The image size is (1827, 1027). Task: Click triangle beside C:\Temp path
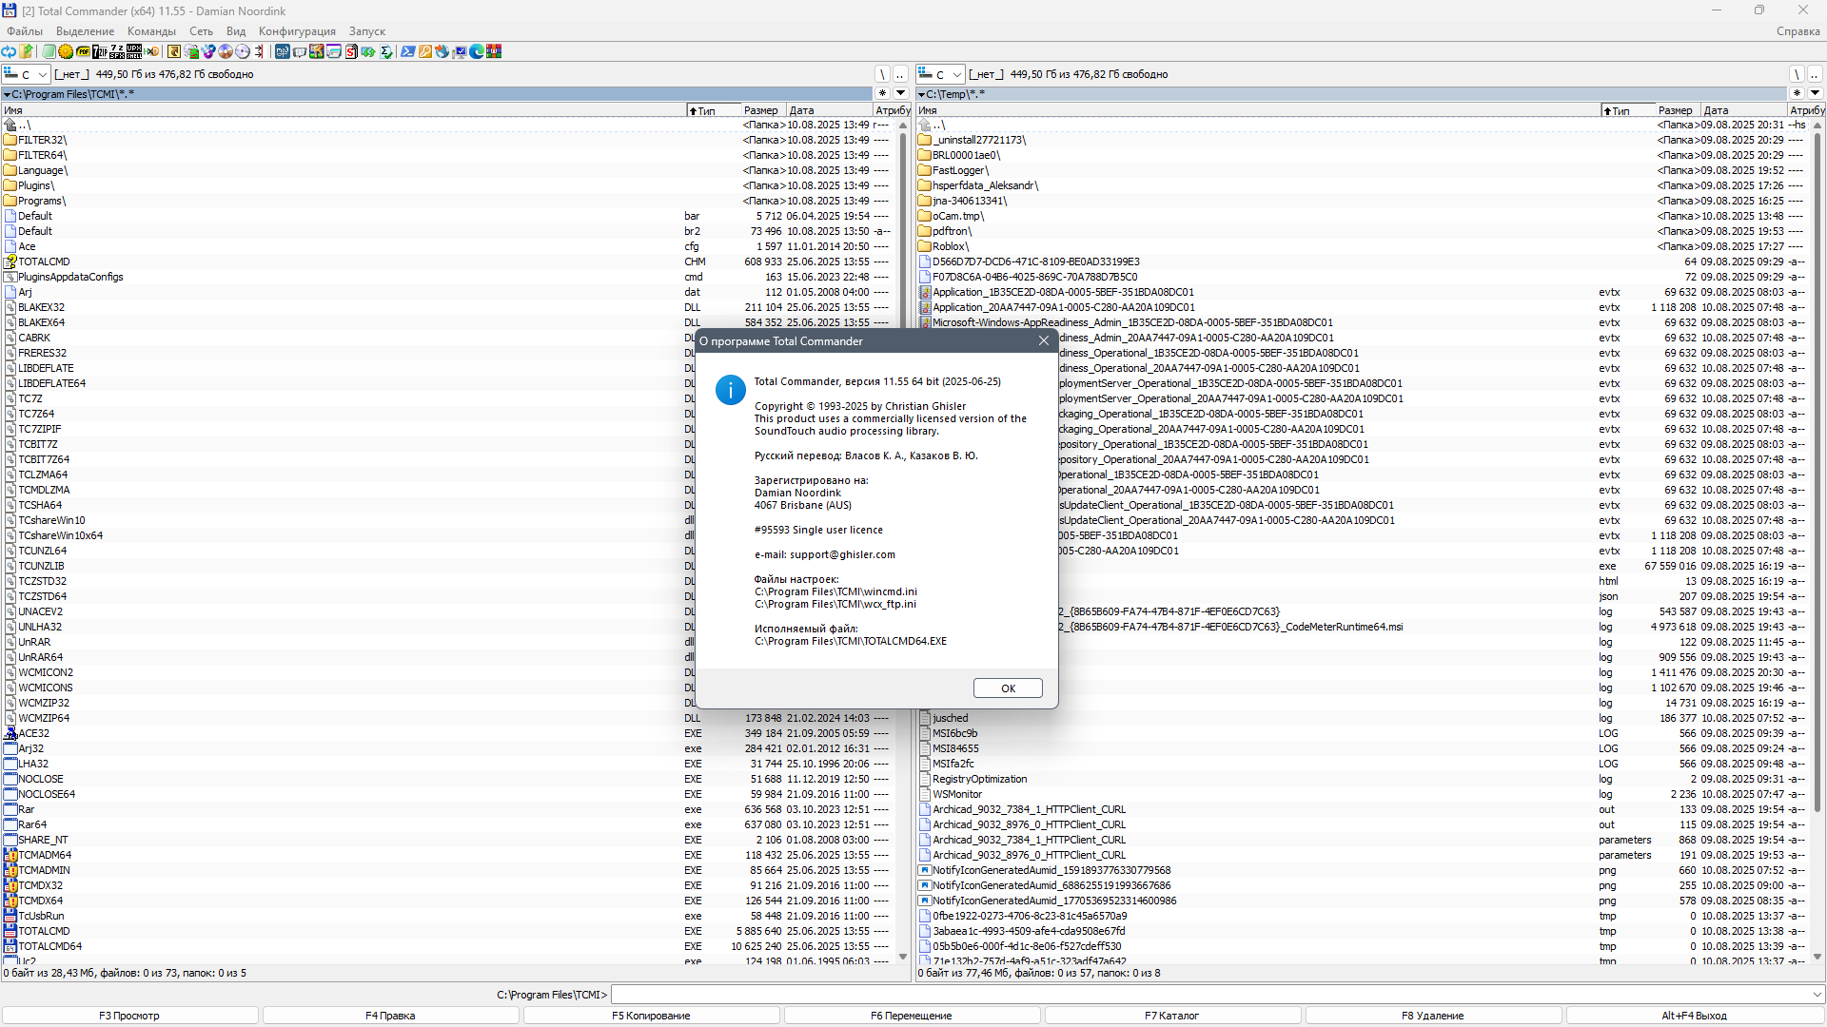click(x=921, y=94)
